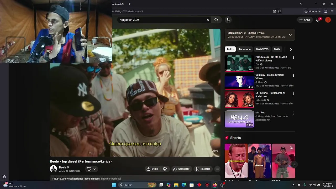Open Microsoft Edge from the taskbar
336x189 pixels.
(184, 185)
